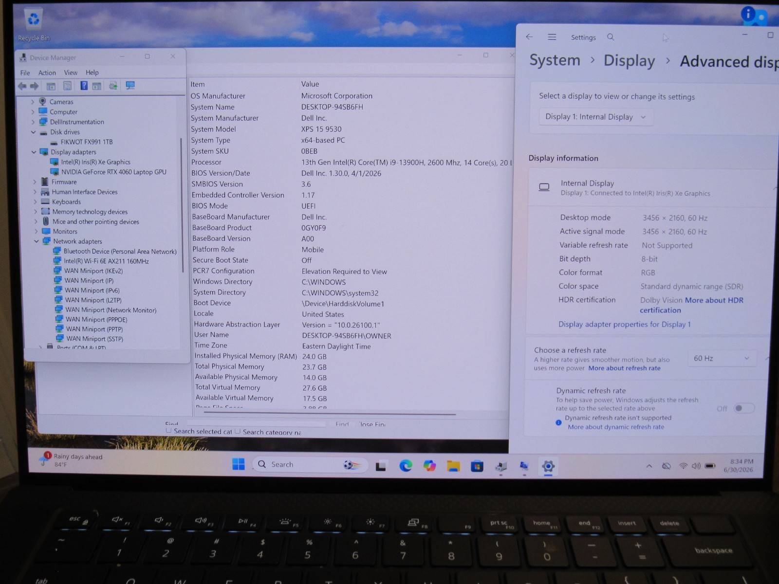Select WAN Miniport (SSTP) adapter

(90, 339)
